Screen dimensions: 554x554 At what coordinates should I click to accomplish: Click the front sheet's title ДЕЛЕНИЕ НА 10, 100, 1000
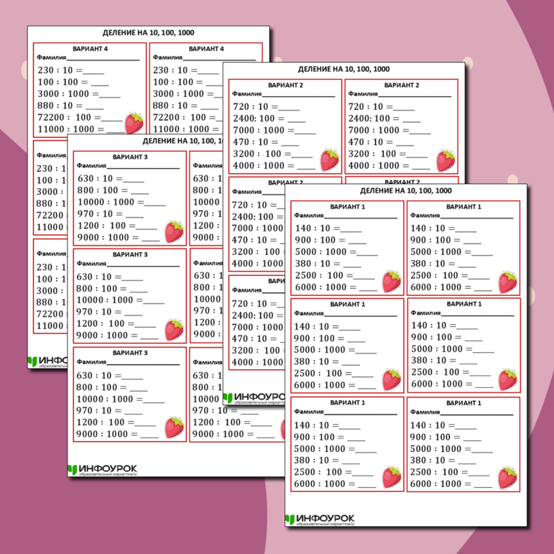click(405, 191)
